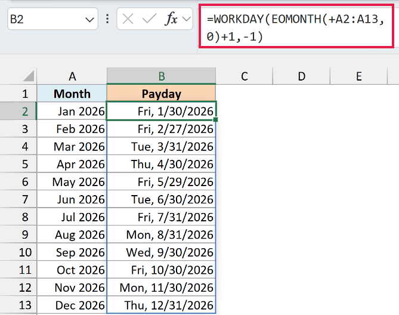Select cell Tue, 3/31/2026
The width and height of the screenshot is (399, 315).
(x=162, y=146)
